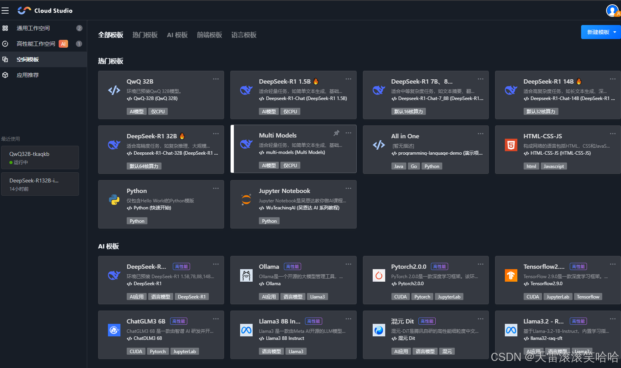Open more options on Python card
This screenshot has width=621, height=368.
tap(216, 188)
